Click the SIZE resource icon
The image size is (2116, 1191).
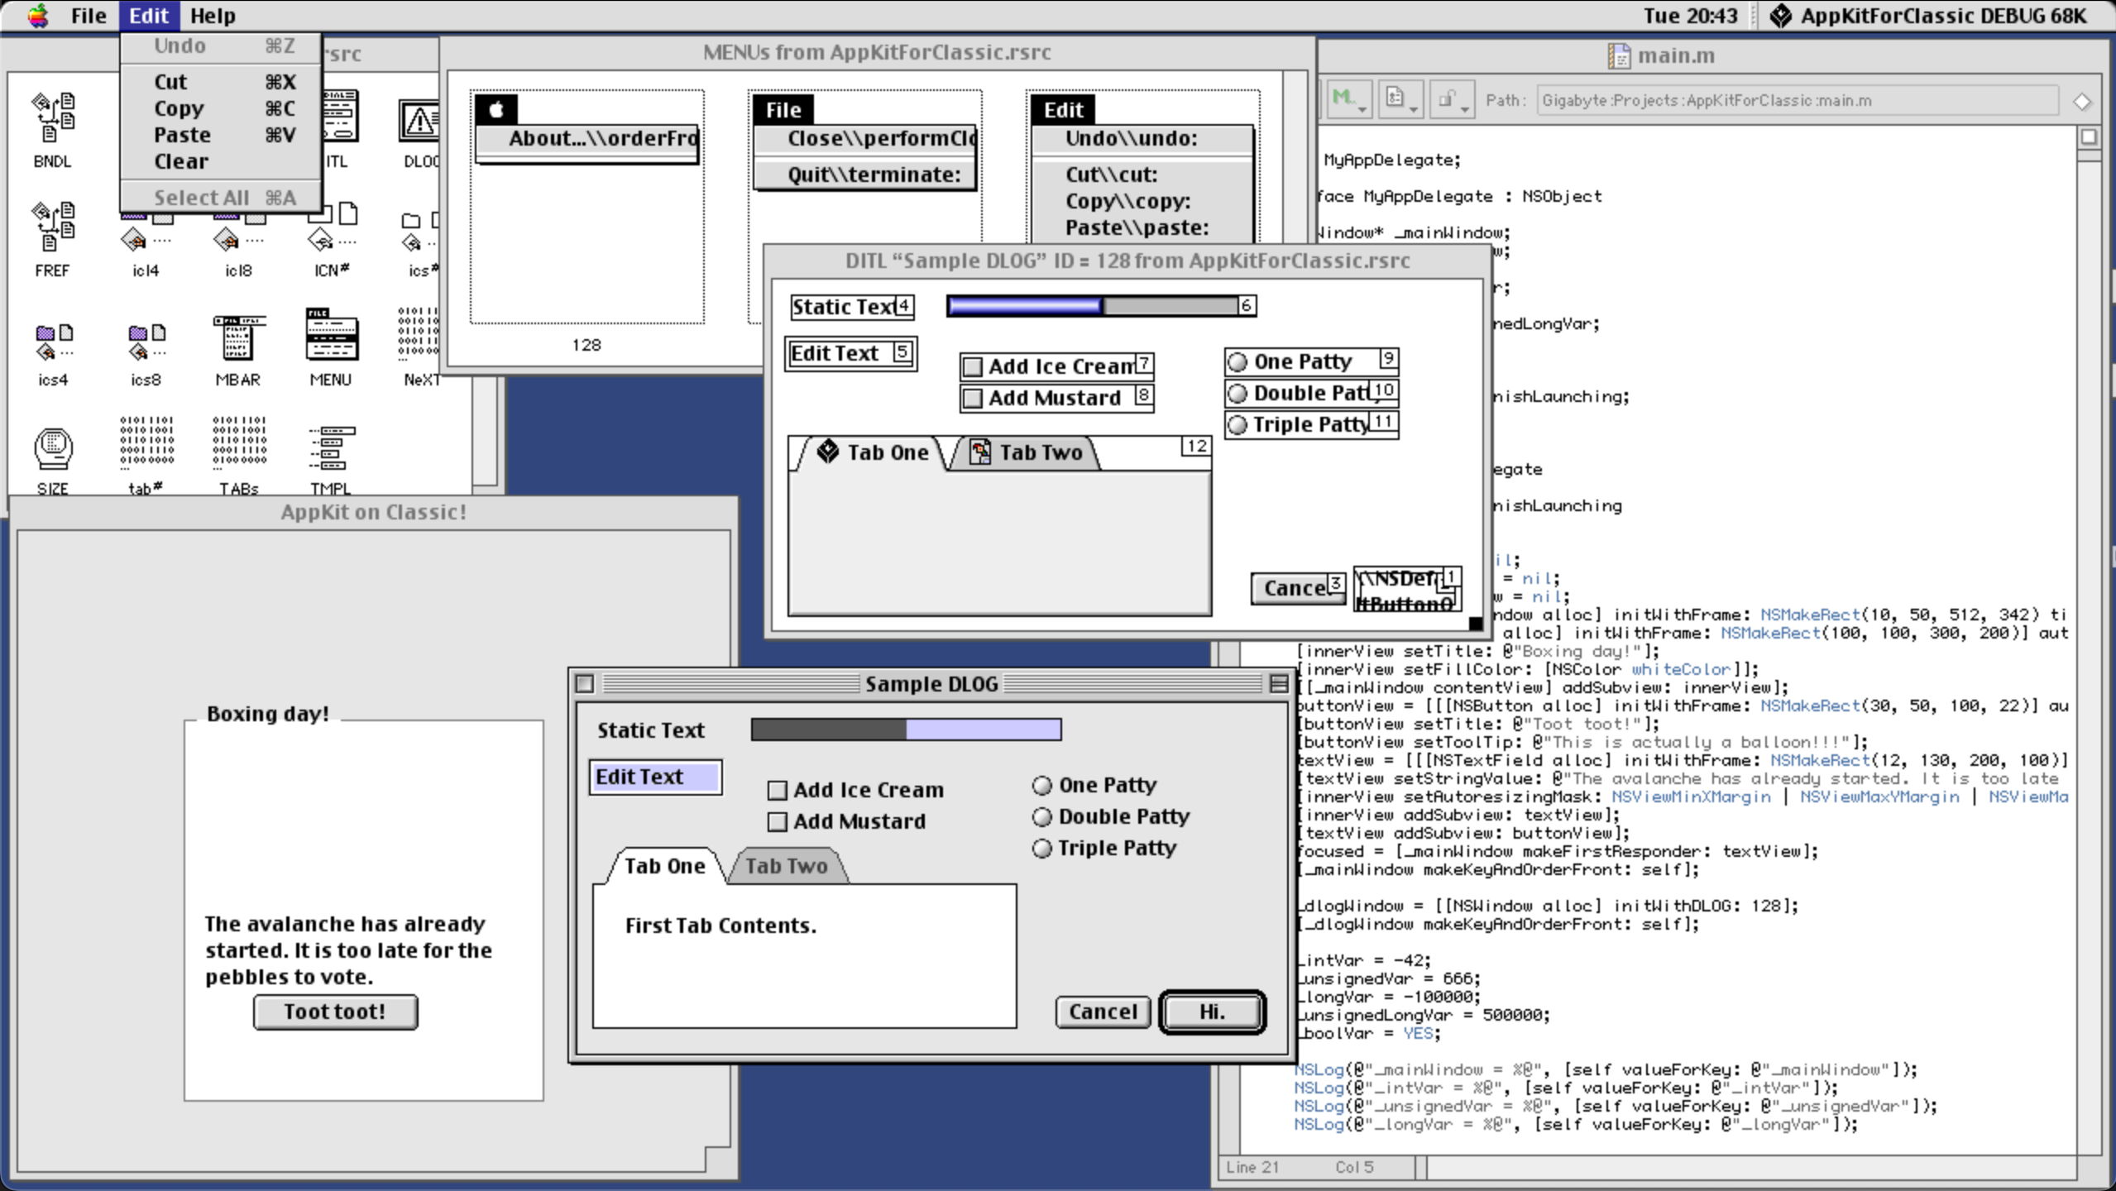point(53,448)
